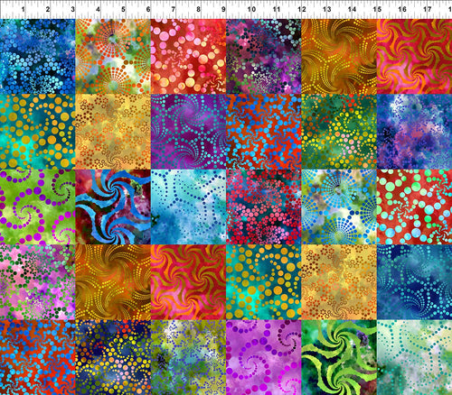Select the blue swatch with light-blue dots
Image resolution: width=452 pixels, height=395 pixels.
[38, 57]
